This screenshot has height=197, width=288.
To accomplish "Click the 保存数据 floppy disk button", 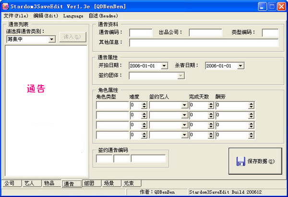I will click(255, 161).
